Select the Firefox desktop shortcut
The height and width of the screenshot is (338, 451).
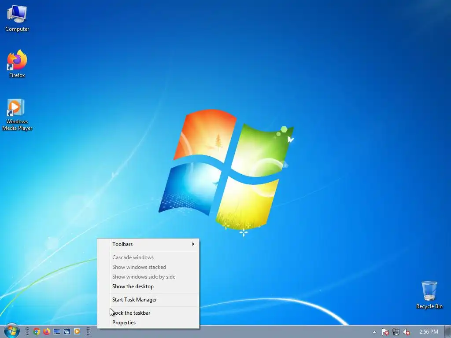click(x=17, y=64)
